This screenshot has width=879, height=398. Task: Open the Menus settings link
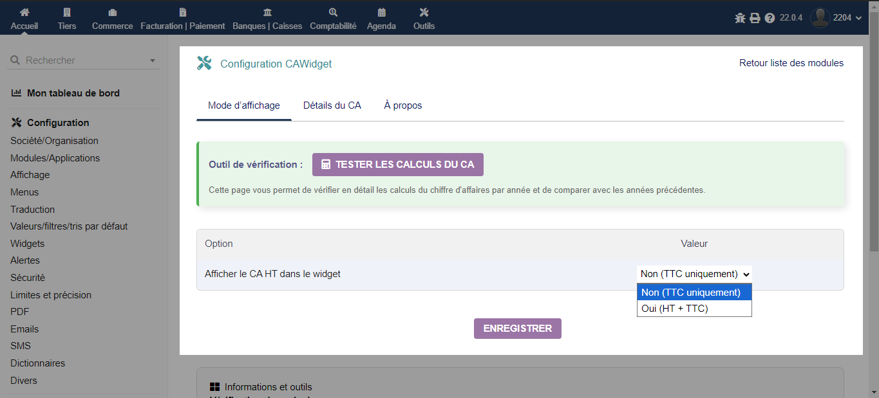click(x=24, y=192)
